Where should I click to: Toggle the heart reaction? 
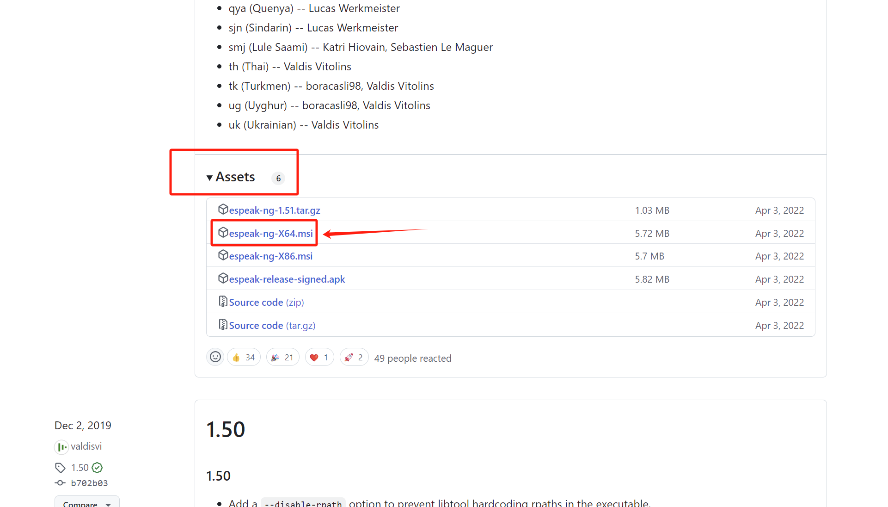319,357
